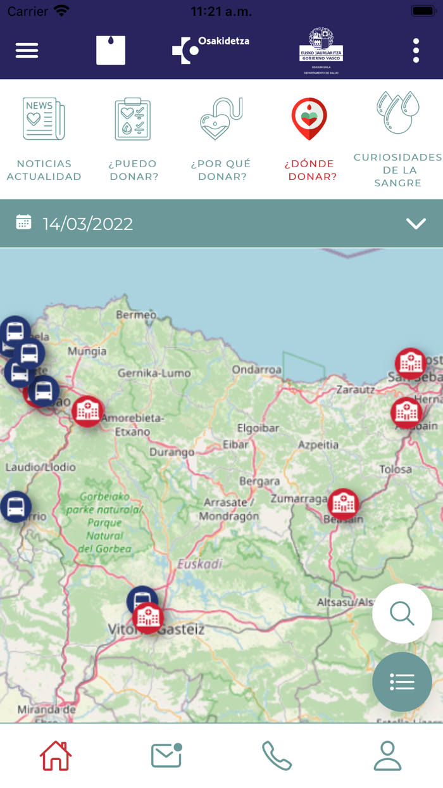Tap the white blood drop logo

click(x=111, y=50)
